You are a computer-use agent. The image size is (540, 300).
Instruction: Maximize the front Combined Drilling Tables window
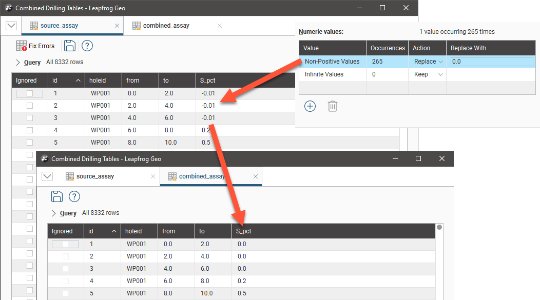(x=418, y=158)
